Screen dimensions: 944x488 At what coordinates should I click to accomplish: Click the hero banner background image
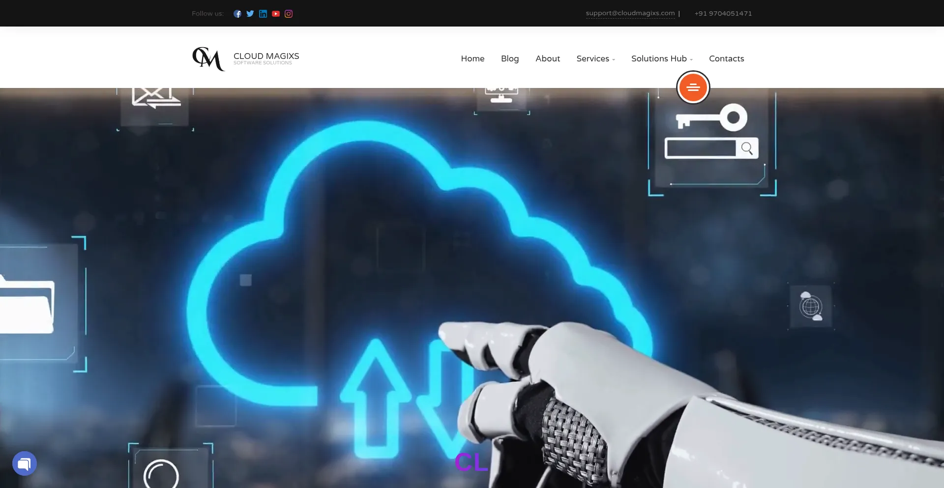point(344,270)
